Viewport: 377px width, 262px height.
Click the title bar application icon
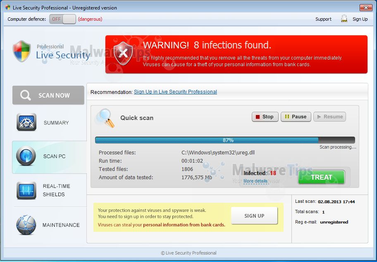click(x=7, y=7)
